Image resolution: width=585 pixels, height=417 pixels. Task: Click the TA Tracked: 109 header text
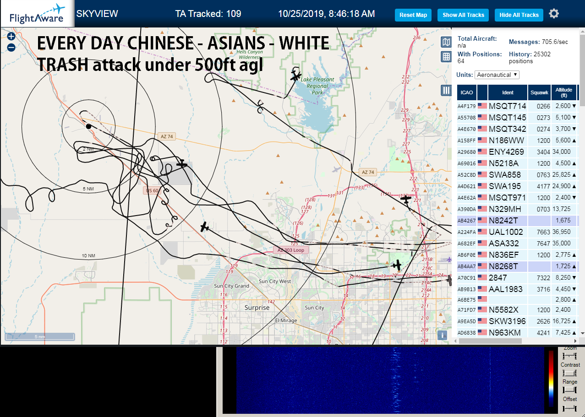[x=208, y=14]
